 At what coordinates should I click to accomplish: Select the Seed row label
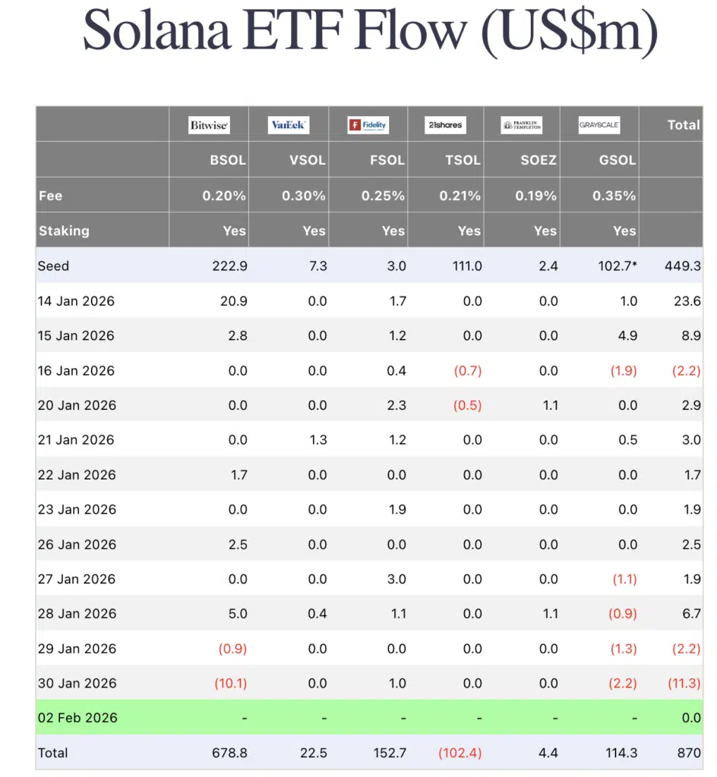pos(53,266)
